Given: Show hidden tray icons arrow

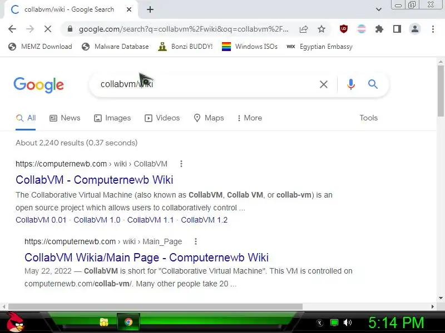Looking at the screenshot, I should pos(319,323).
